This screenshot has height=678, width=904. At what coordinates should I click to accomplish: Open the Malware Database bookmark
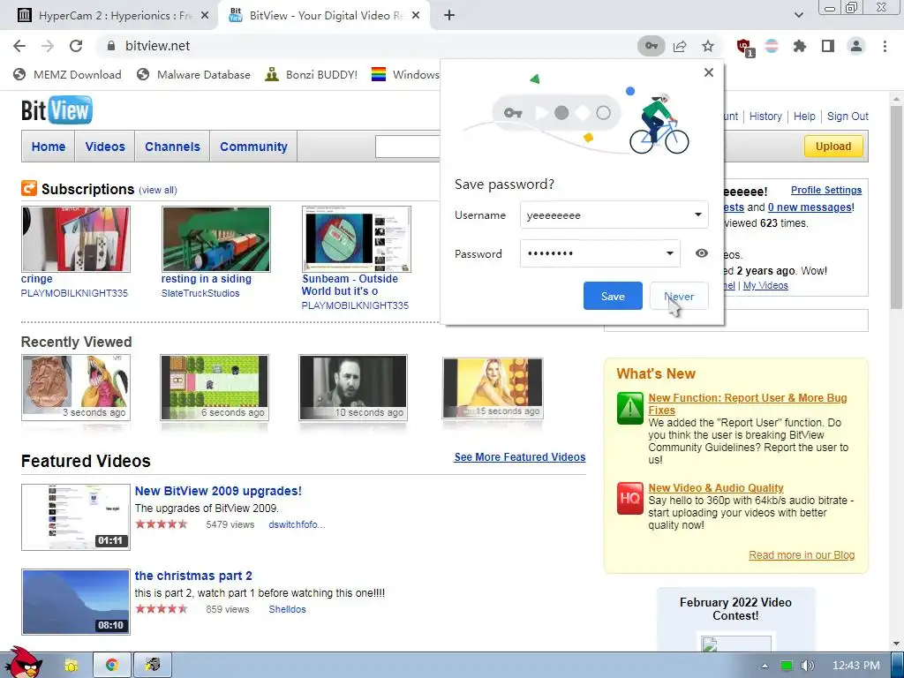click(193, 74)
